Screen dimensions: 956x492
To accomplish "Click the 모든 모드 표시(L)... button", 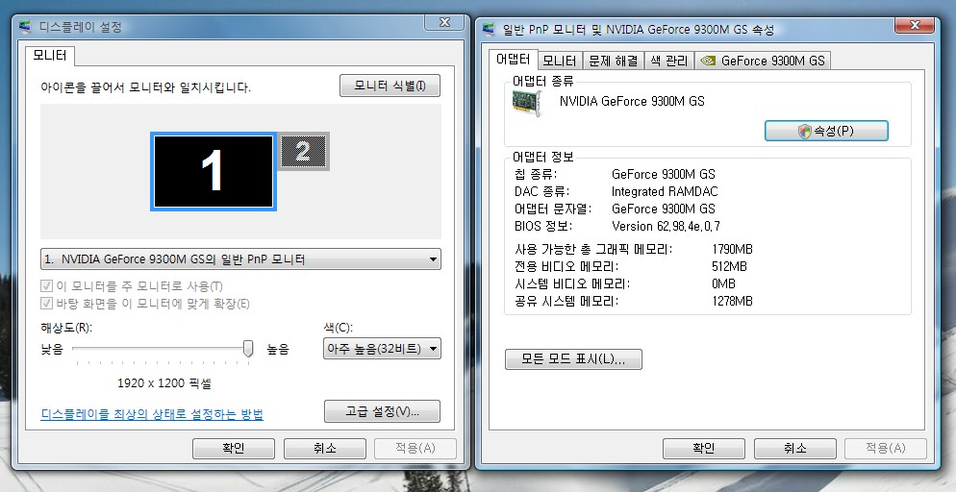I will click(573, 358).
